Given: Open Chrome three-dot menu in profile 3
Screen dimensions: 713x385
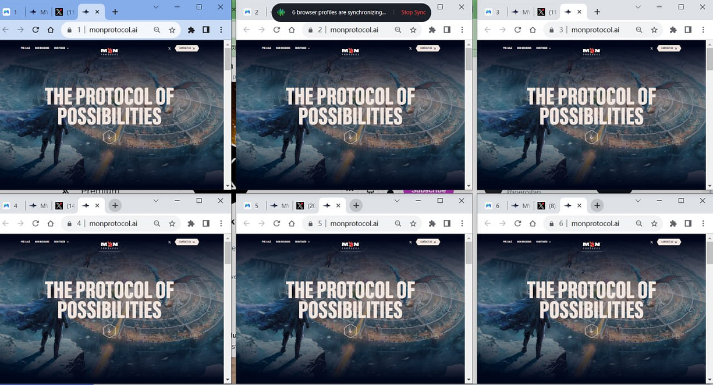Looking at the screenshot, I should 703,30.
